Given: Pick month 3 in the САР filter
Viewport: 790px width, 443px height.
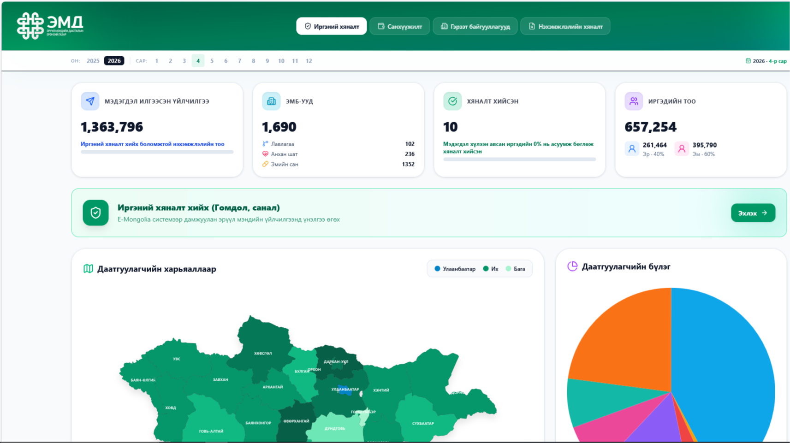Looking at the screenshot, I should 184,61.
